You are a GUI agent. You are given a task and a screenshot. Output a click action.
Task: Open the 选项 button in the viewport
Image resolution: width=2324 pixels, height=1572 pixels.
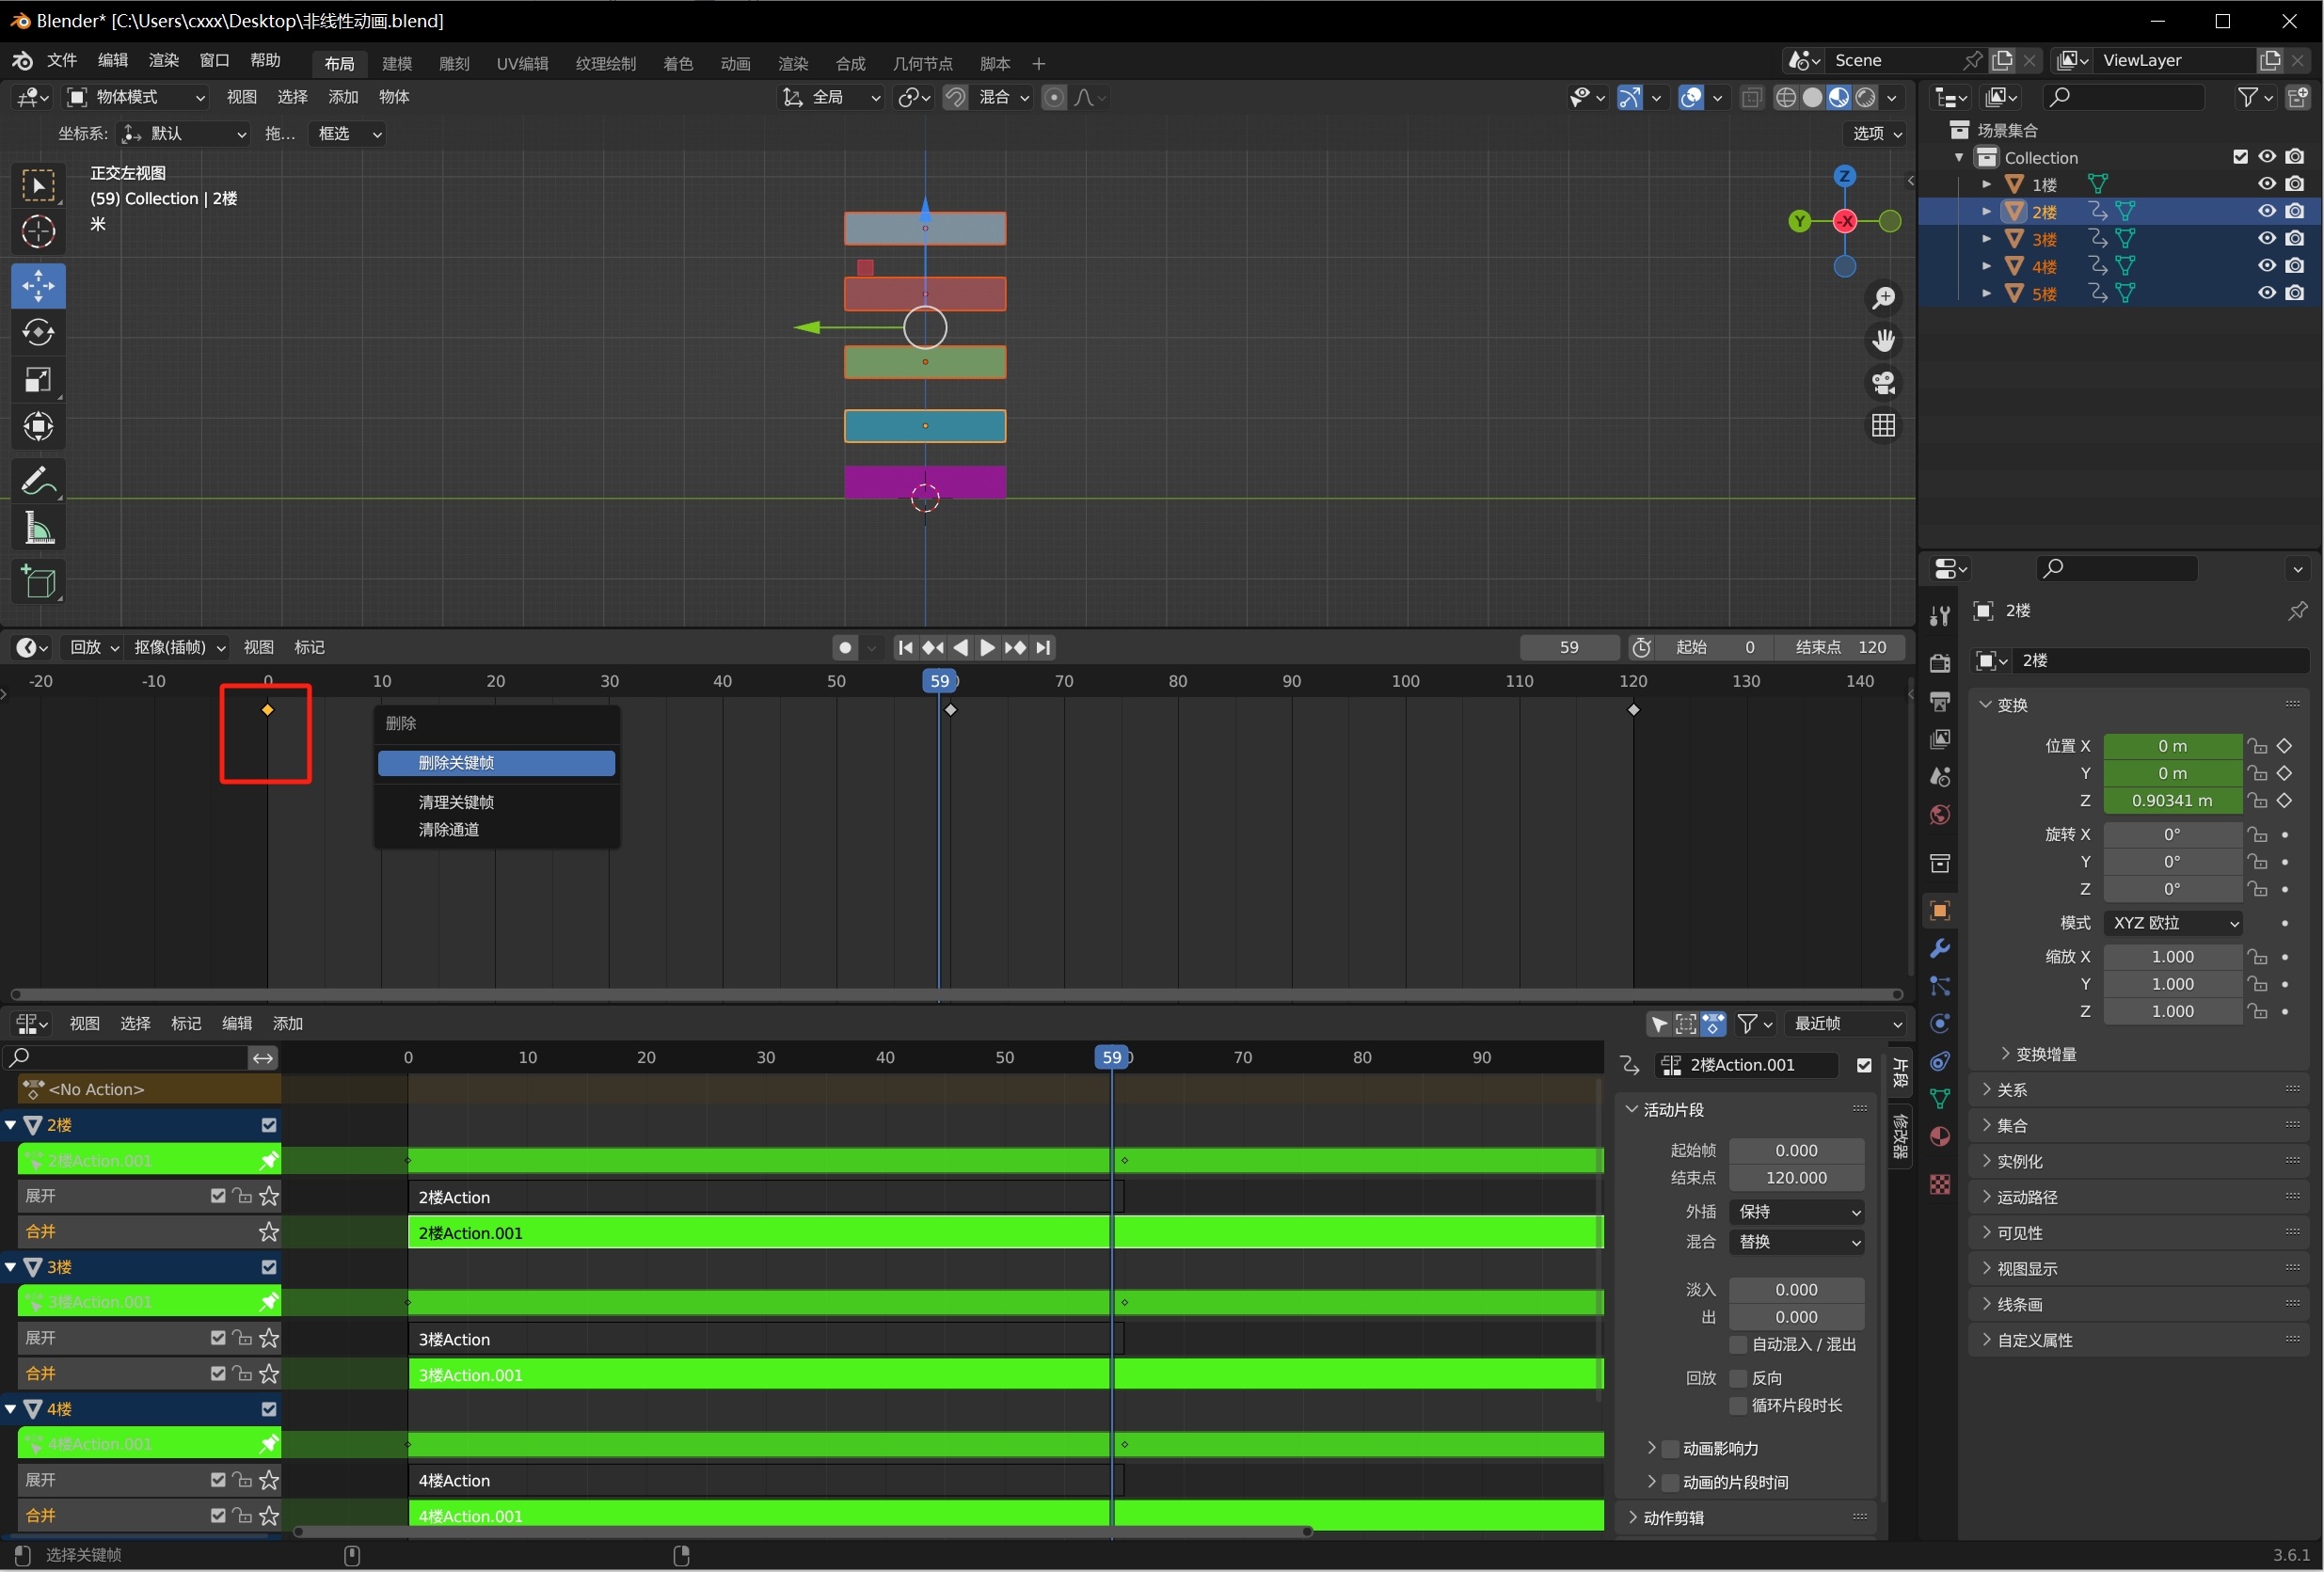[x=1876, y=134]
